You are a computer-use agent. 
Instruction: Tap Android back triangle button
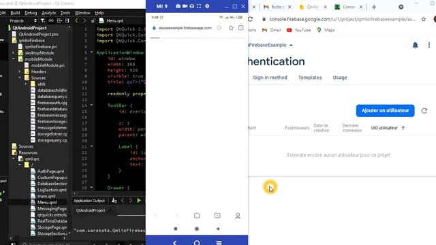click(218, 229)
